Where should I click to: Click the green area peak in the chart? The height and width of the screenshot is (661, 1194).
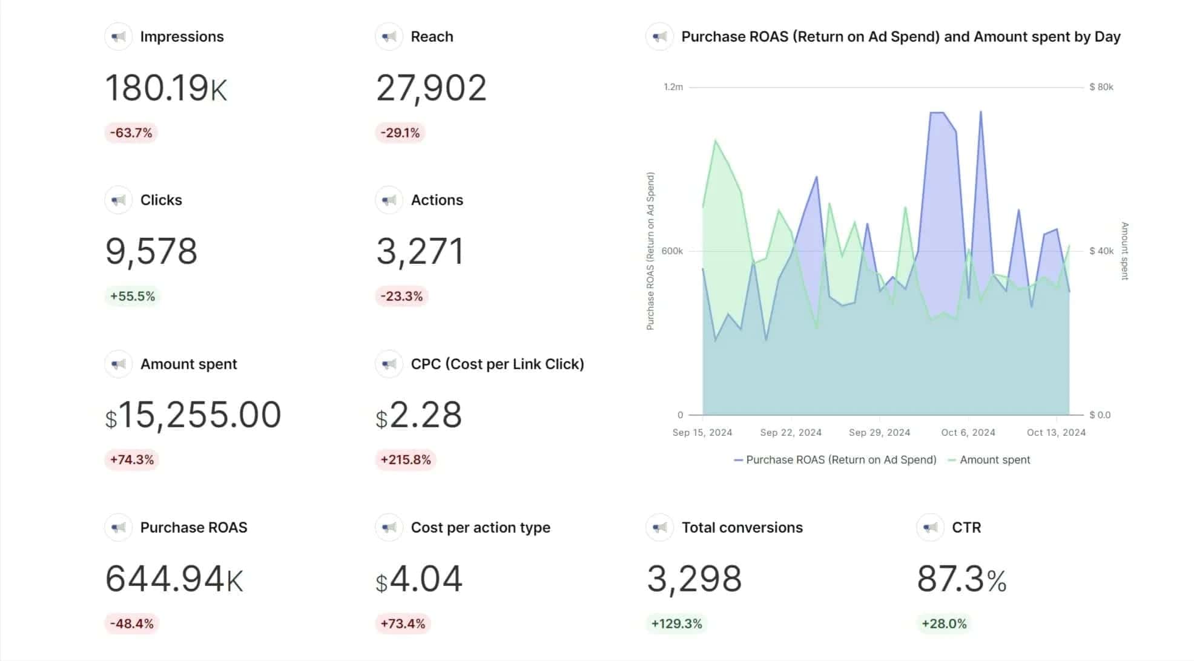(x=717, y=140)
